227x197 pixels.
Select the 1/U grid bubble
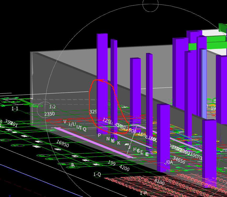(72, 124)
